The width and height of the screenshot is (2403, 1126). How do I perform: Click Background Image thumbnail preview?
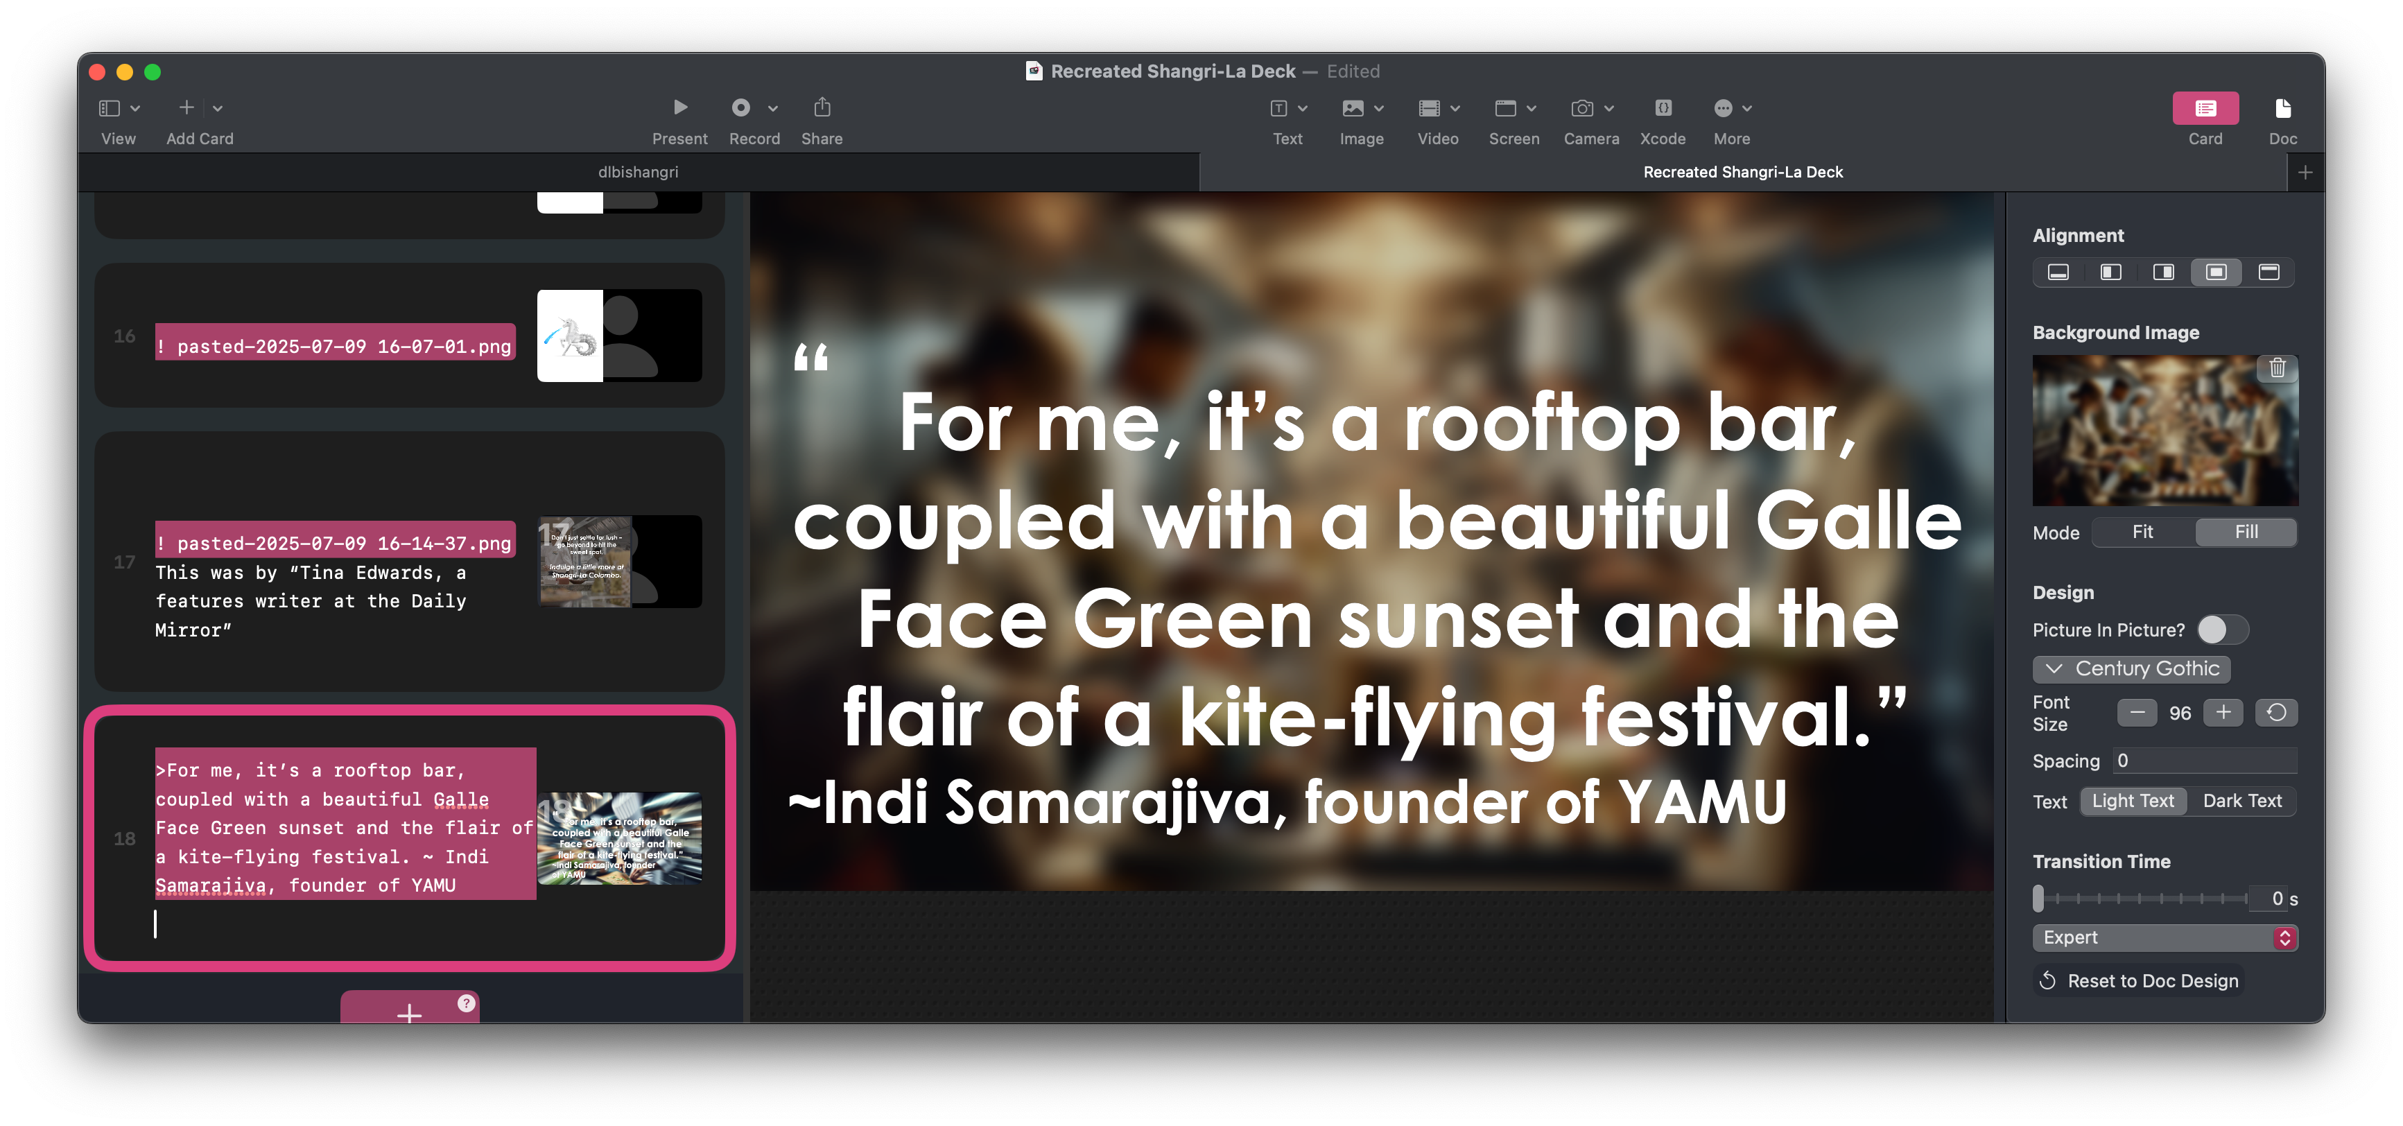point(2165,431)
